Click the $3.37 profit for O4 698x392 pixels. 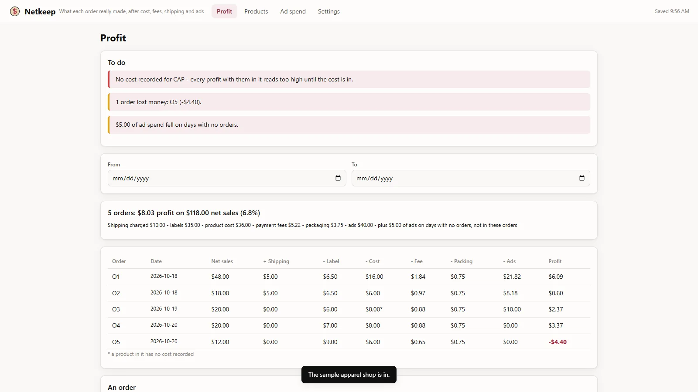[556, 325]
